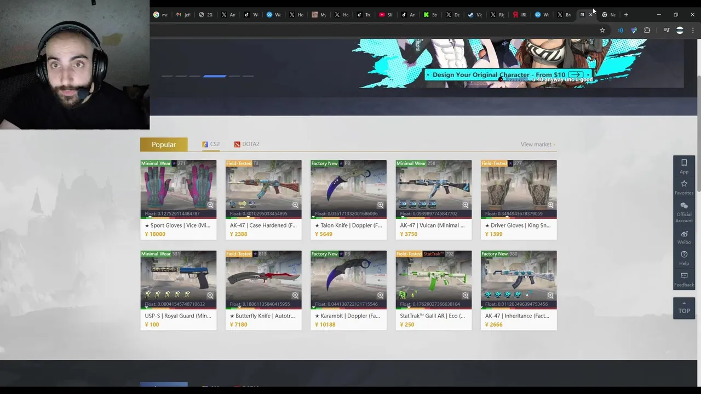Screen dimensions: 701x394
Task: Inspect Driver Gloves King Snake magnifier icon
Action: pos(550,205)
